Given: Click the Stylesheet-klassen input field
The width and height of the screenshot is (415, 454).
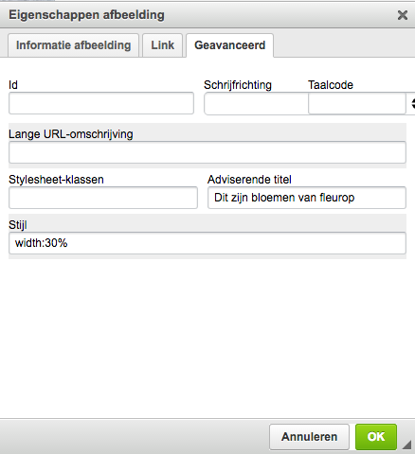Looking at the screenshot, I should [103, 198].
